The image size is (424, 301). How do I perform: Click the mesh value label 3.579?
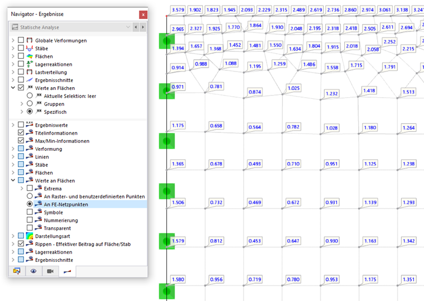178,10
